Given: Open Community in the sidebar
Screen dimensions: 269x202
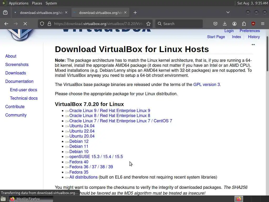Looking at the screenshot, I should point(16,115).
